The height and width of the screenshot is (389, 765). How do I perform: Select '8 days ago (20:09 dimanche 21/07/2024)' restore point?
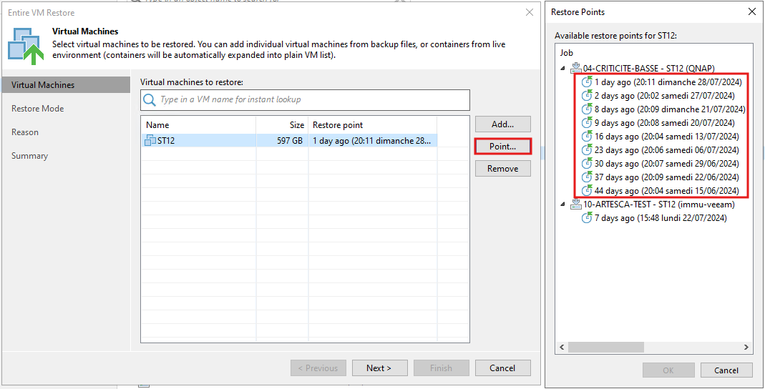tap(670, 109)
